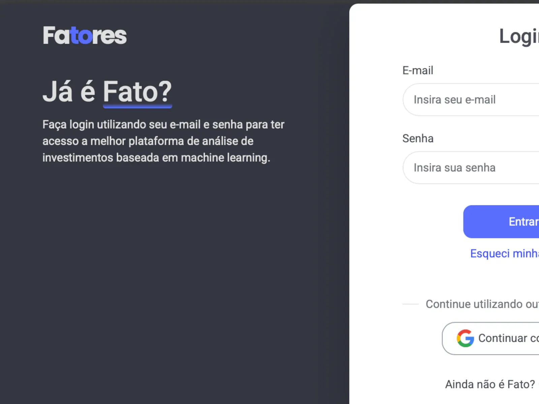Image resolution: width=539 pixels, height=404 pixels.
Task: Click the 'Insira seu e-mail' placeholder text
Action: click(x=454, y=100)
